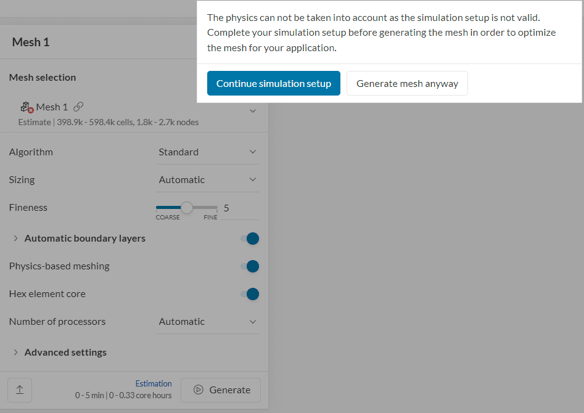Click the link icon beside Mesh 1
The width and height of the screenshot is (584, 413).
[78, 106]
